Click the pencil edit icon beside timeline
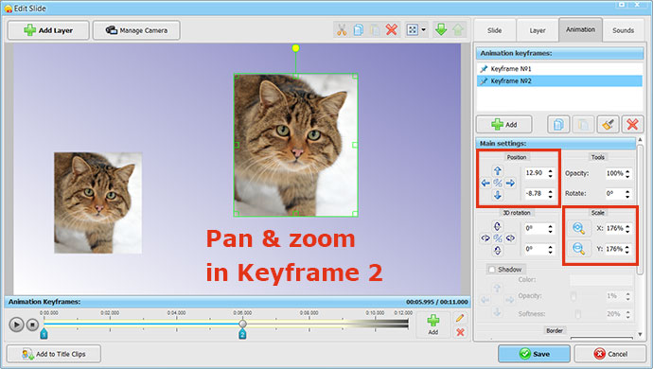This screenshot has height=369, width=653. click(x=460, y=318)
